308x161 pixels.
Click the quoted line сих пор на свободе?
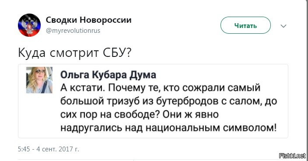click(140, 115)
